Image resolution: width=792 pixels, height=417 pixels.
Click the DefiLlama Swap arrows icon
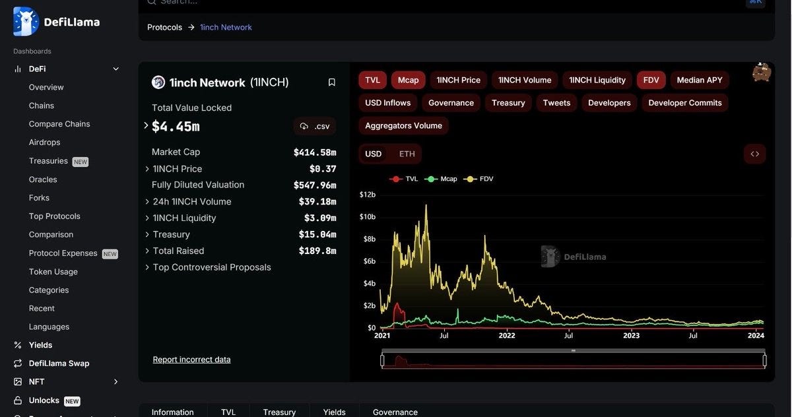point(18,364)
